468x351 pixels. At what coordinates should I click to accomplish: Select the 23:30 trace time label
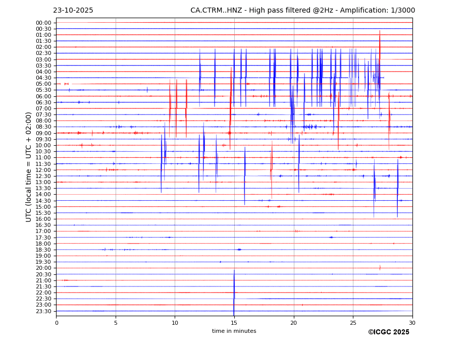[43, 311]
